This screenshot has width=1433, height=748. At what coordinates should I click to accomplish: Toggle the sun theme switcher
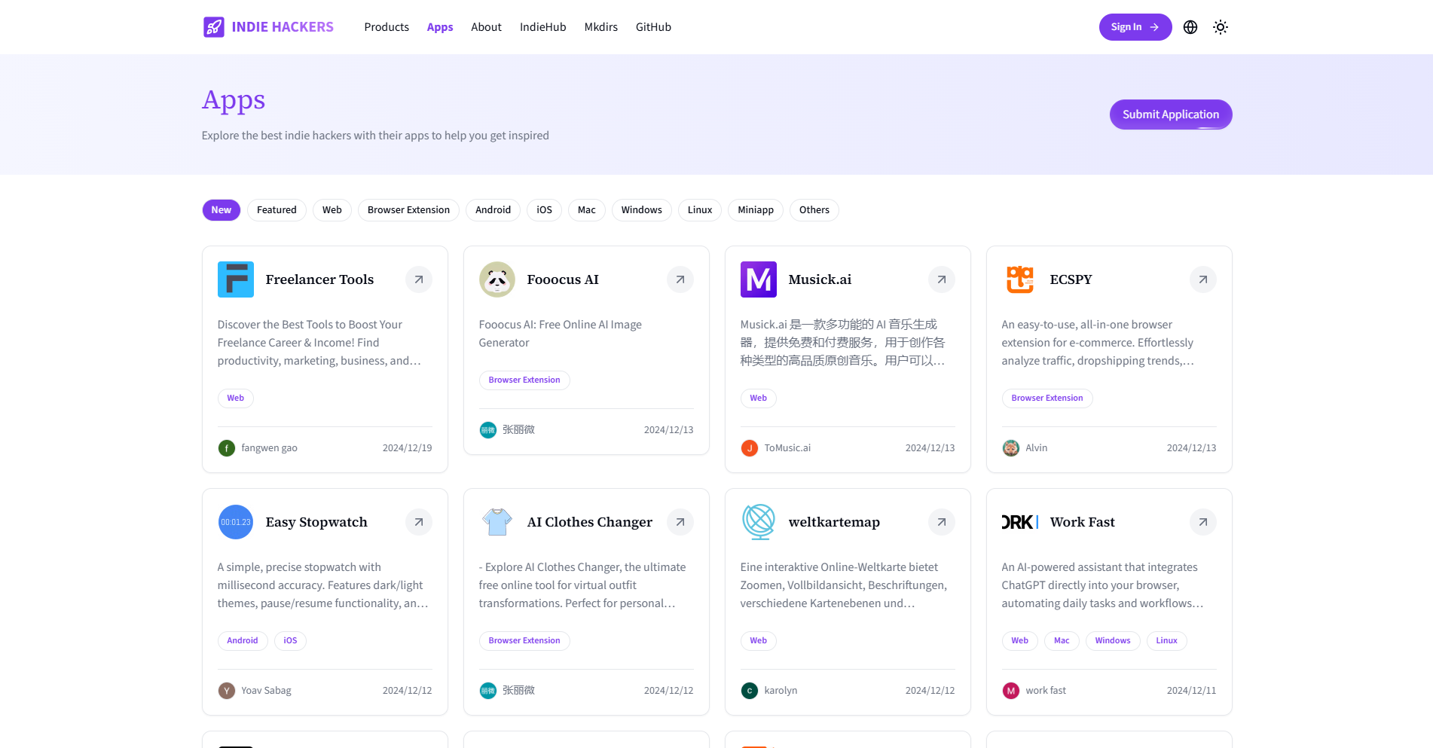1221,27
